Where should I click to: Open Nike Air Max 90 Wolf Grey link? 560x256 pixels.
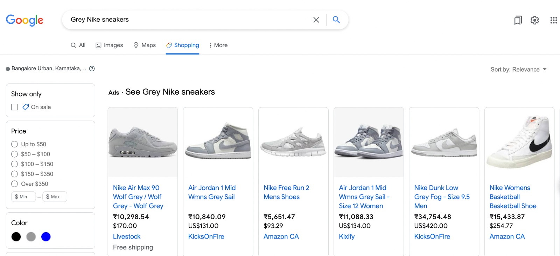[x=138, y=197]
